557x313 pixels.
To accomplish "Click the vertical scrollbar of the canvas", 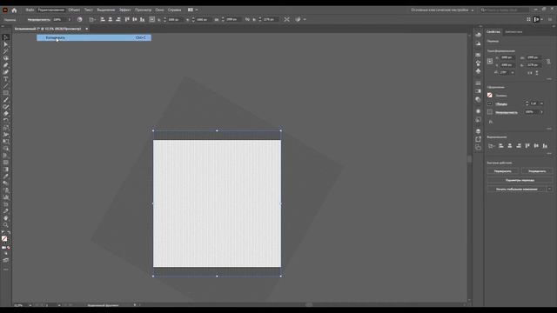I will (x=469, y=158).
